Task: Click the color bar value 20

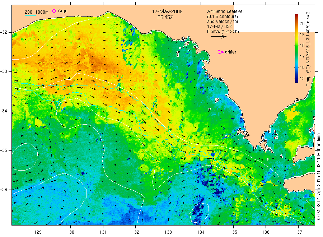Action: tap(302, 24)
